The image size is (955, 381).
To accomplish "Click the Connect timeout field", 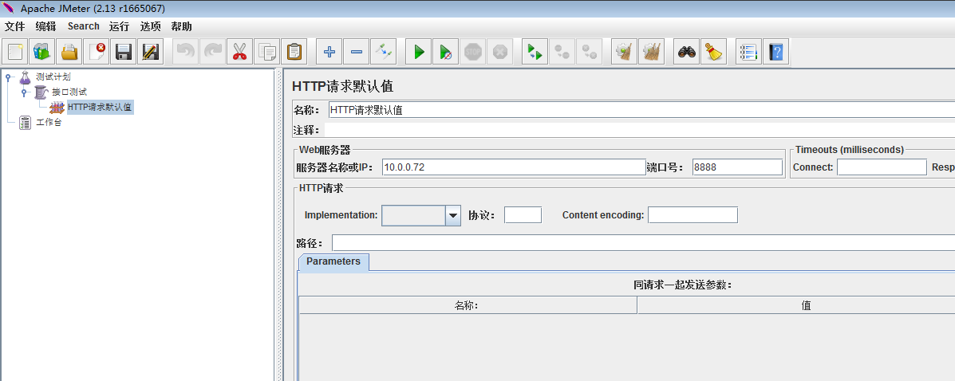I will click(x=882, y=167).
